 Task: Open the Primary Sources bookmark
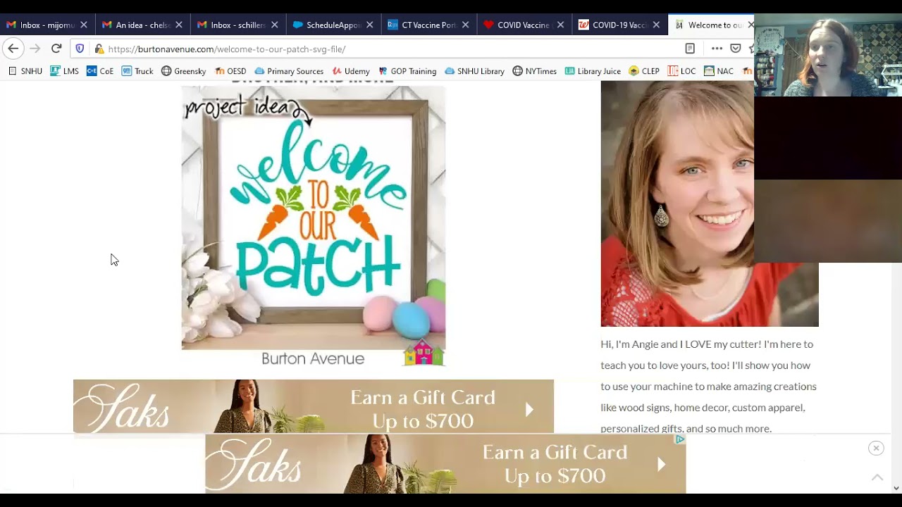pyautogui.click(x=289, y=71)
